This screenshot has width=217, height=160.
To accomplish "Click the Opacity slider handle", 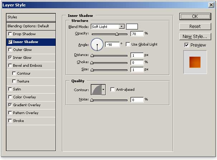I will coord(117,34).
